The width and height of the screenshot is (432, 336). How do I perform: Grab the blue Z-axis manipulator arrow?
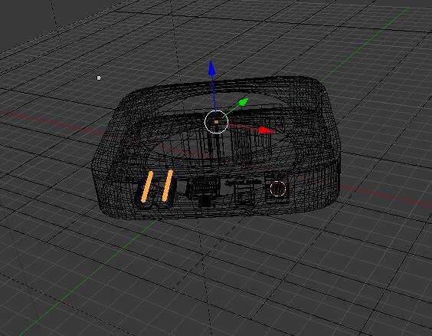coord(211,68)
